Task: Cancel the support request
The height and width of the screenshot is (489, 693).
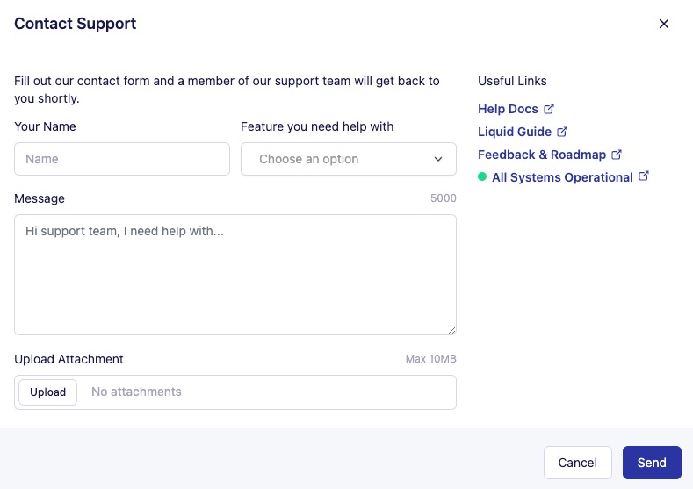Action: [577, 463]
